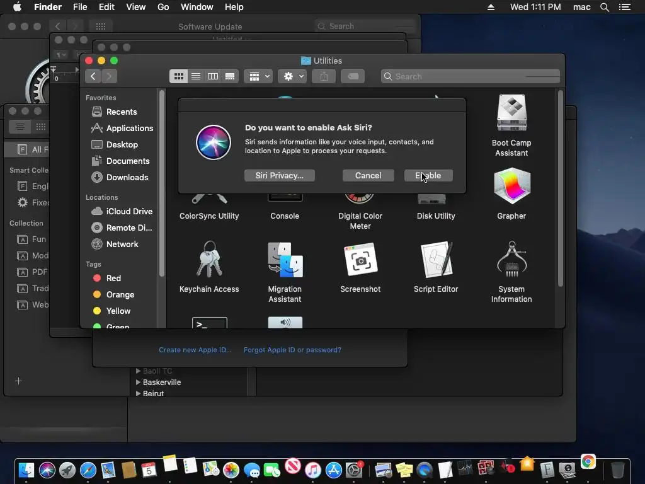645x484 pixels.
Task: Open System Information icon
Action: 511,259
